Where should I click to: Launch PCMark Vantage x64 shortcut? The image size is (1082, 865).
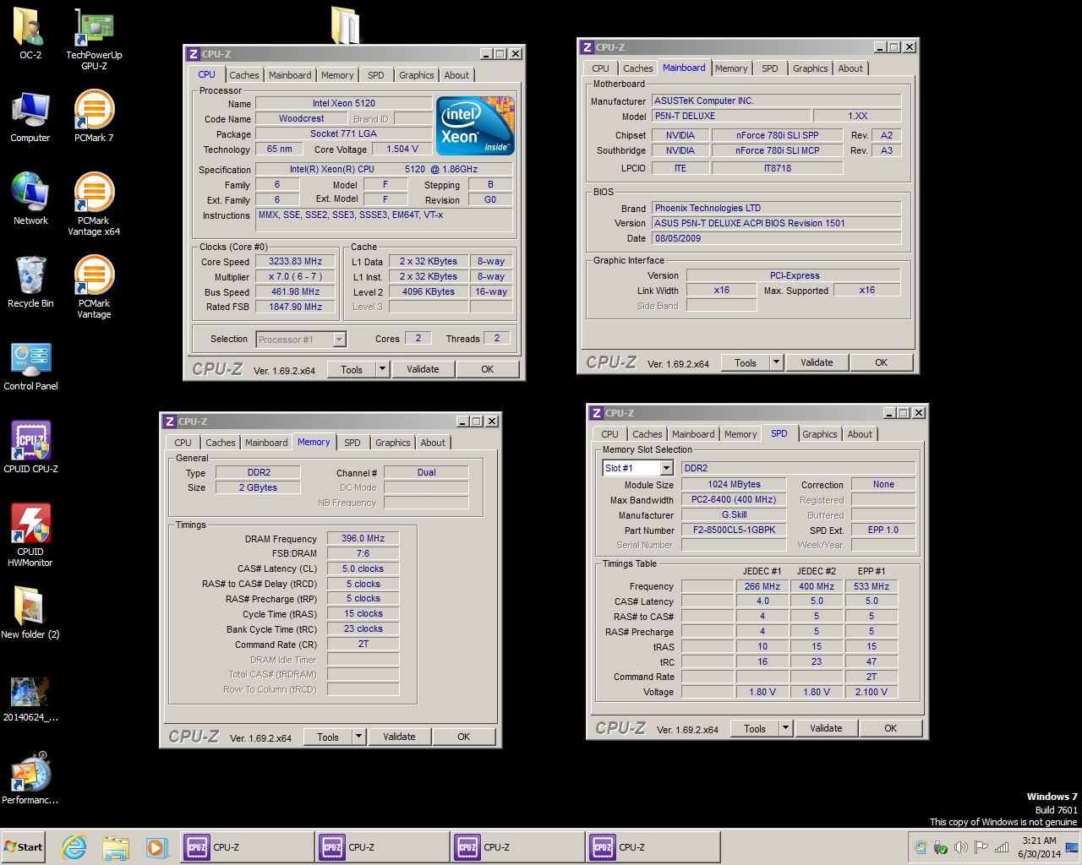[94, 204]
